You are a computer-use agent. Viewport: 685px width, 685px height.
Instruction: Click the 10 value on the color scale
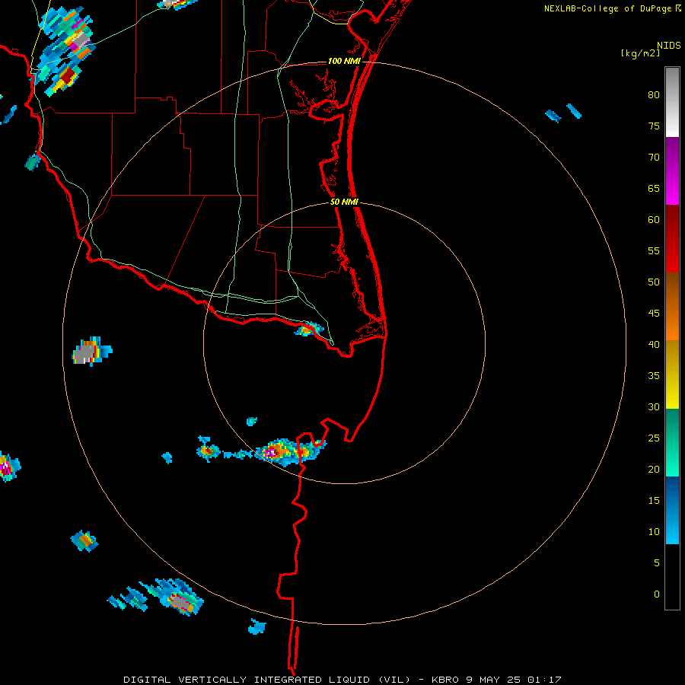654,532
